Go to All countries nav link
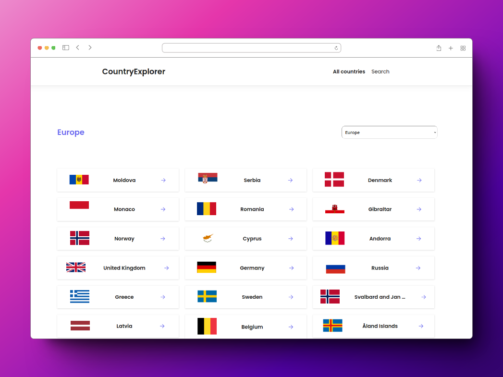The height and width of the screenshot is (377, 503). point(349,72)
